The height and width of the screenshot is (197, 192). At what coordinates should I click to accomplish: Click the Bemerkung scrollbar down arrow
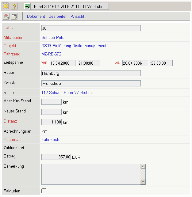point(143,182)
